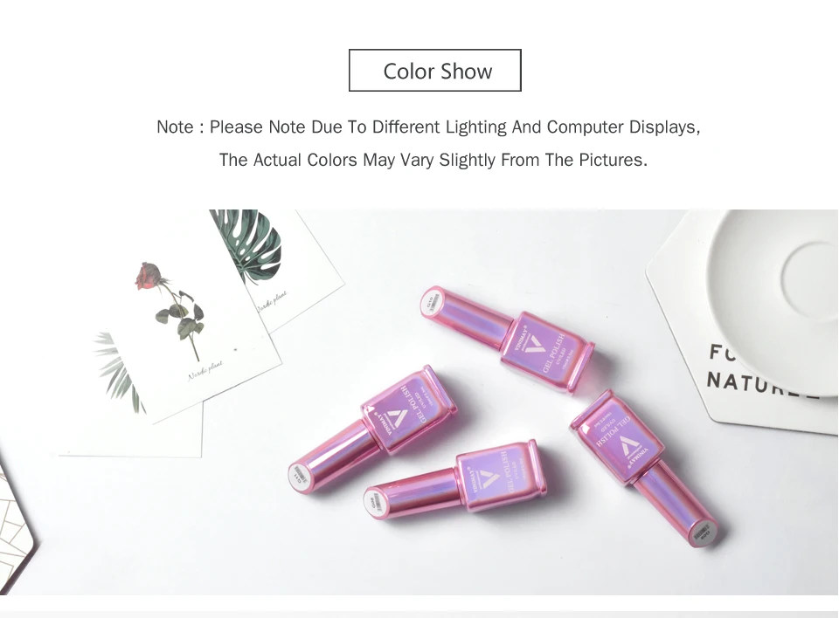Click the note line mentioning Computer Displays
The width and height of the screenshot is (839, 618).
428,127
